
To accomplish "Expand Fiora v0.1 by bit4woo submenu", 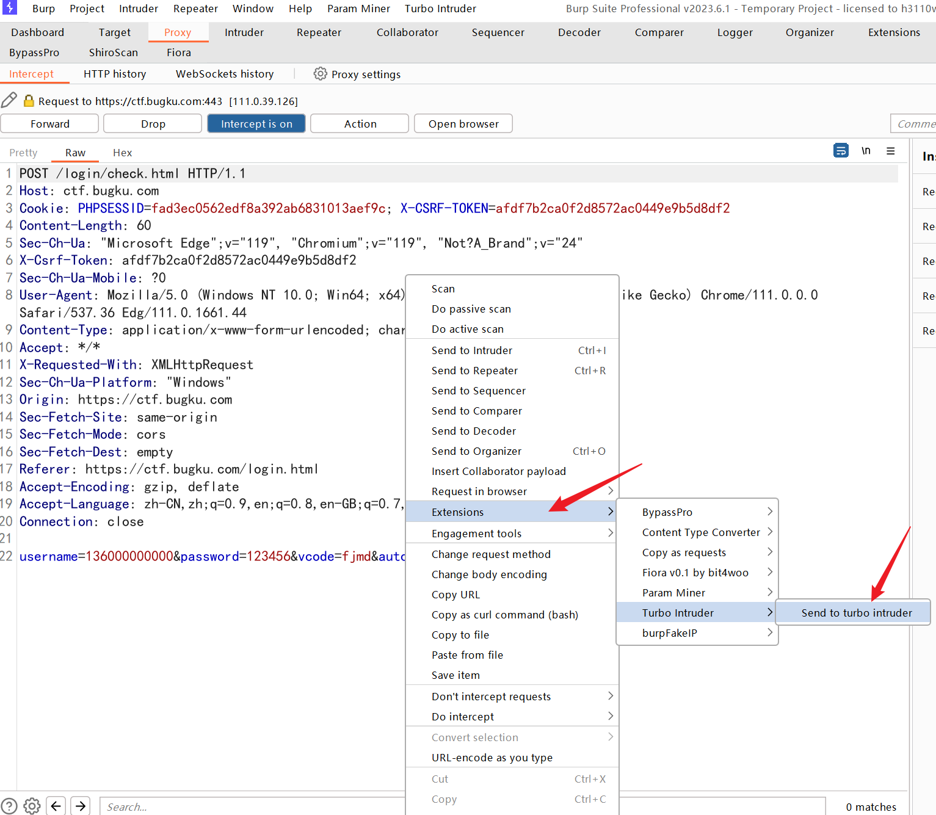I will click(x=697, y=572).
